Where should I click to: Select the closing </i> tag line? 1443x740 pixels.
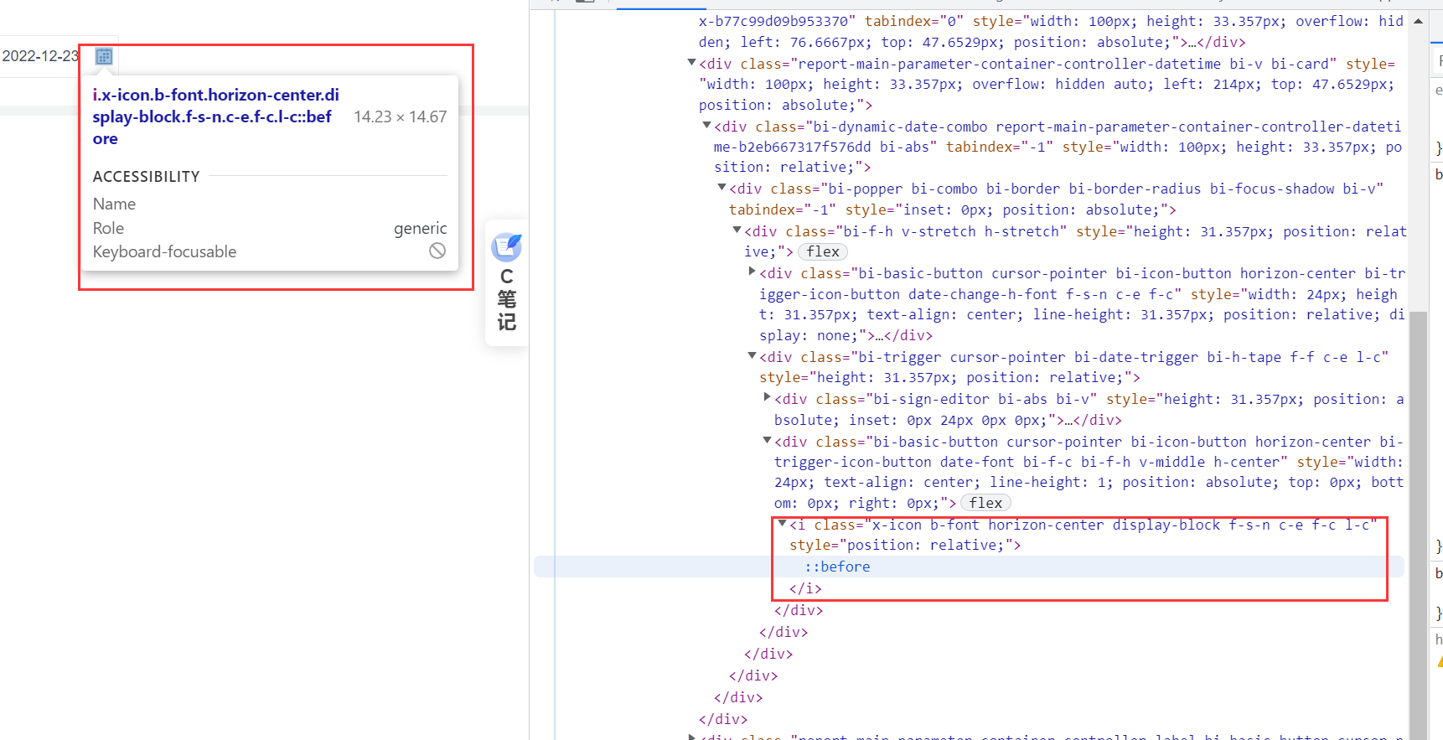point(805,588)
